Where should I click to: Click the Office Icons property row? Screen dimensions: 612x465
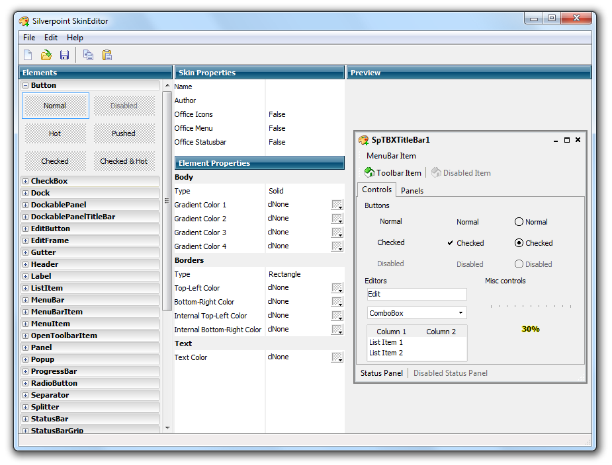tap(259, 114)
